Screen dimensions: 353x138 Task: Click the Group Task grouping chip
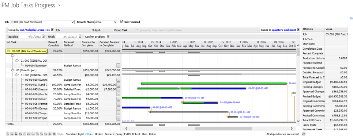coord(124,30)
